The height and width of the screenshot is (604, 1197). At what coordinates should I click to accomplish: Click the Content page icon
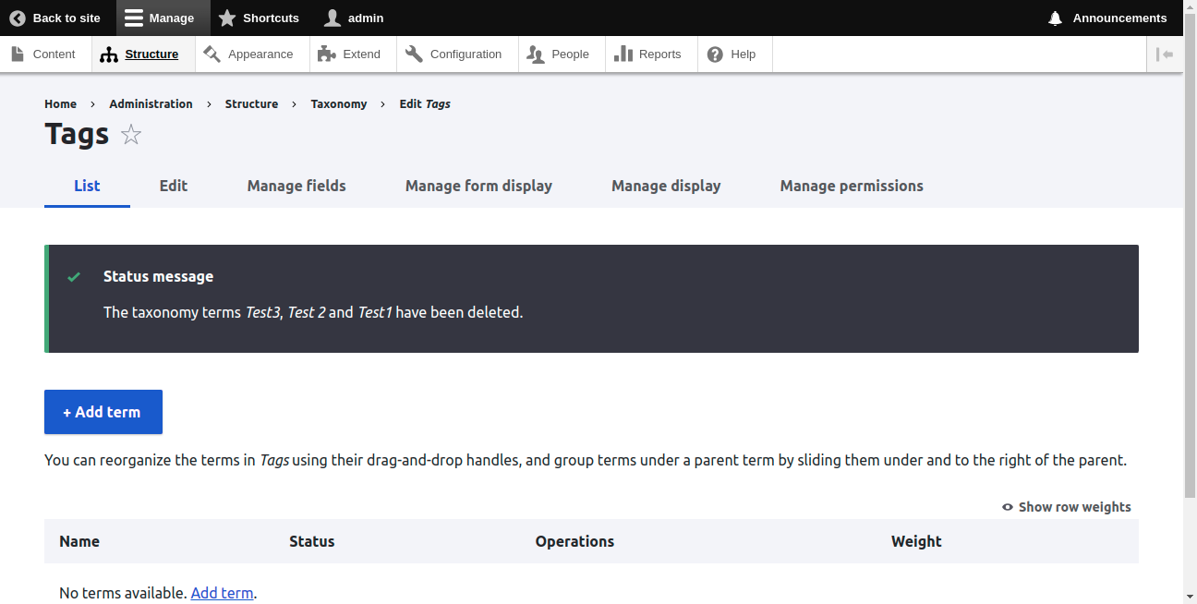click(18, 54)
